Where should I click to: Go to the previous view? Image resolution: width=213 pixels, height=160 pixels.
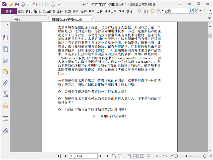[114, 156]
